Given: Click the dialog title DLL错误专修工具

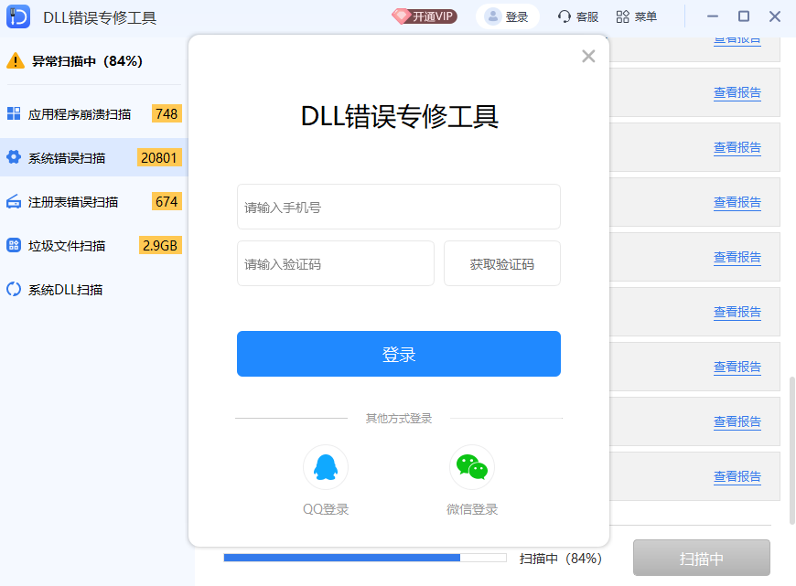Looking at the screenshot, I should click(x=400, y=116).
